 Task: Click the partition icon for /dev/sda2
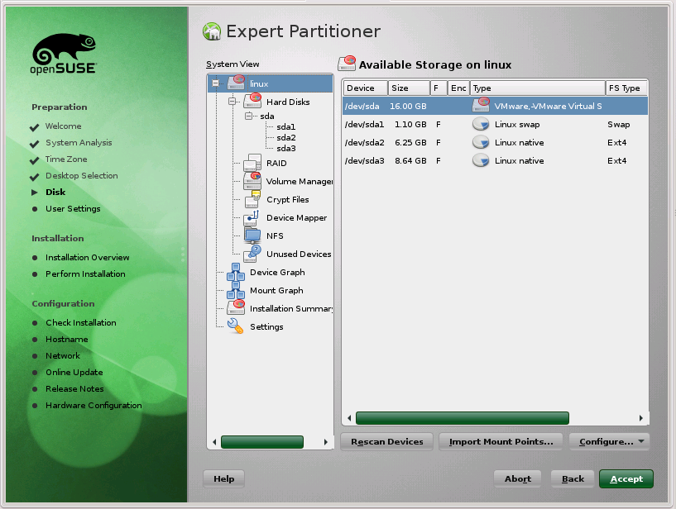coord(480,142)
